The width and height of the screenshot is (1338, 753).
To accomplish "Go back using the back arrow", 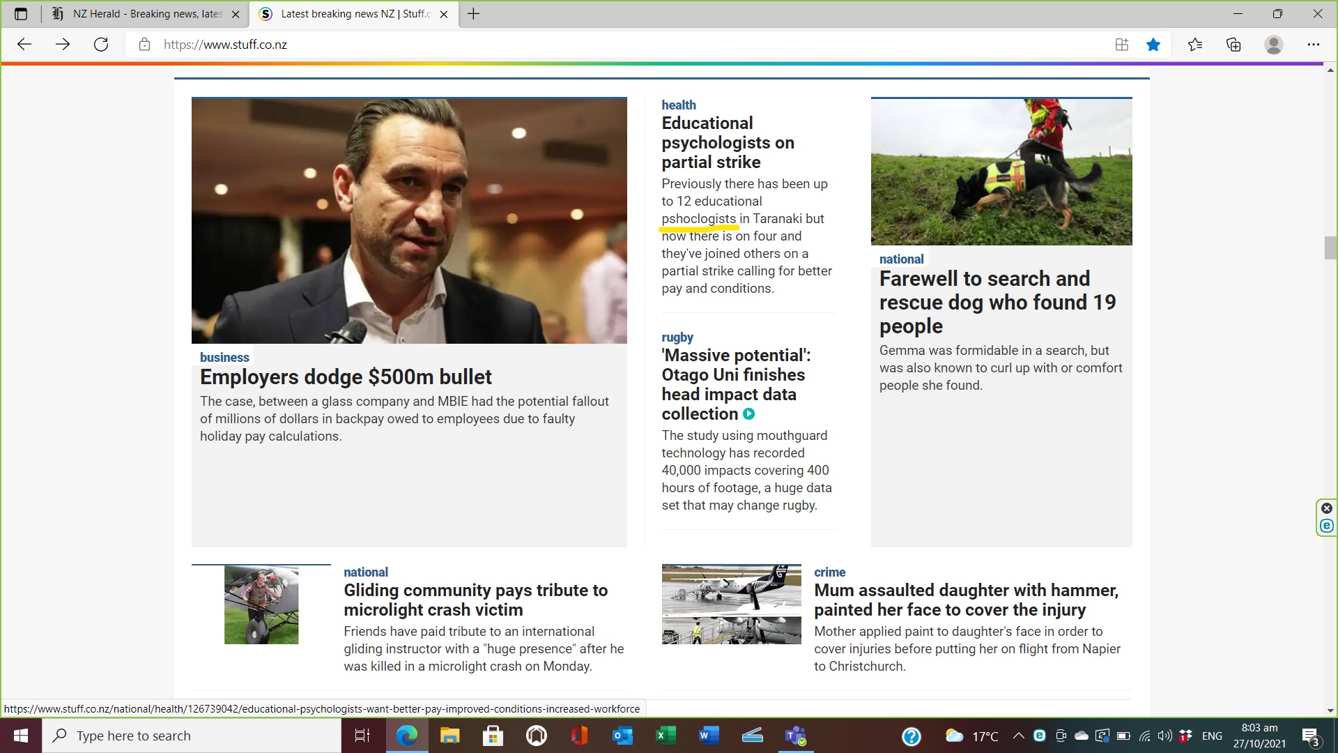I will pos(24,45).
